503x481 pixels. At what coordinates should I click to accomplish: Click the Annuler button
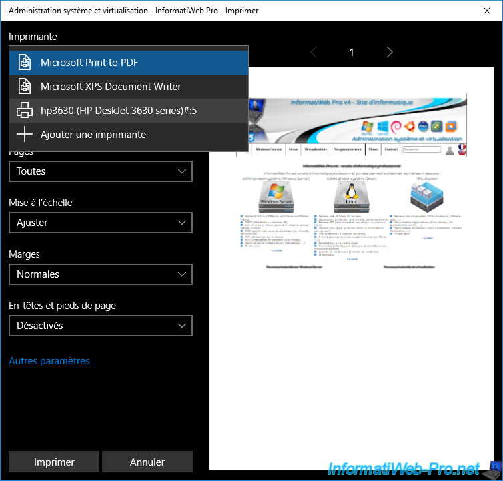[x=147, y=462]
